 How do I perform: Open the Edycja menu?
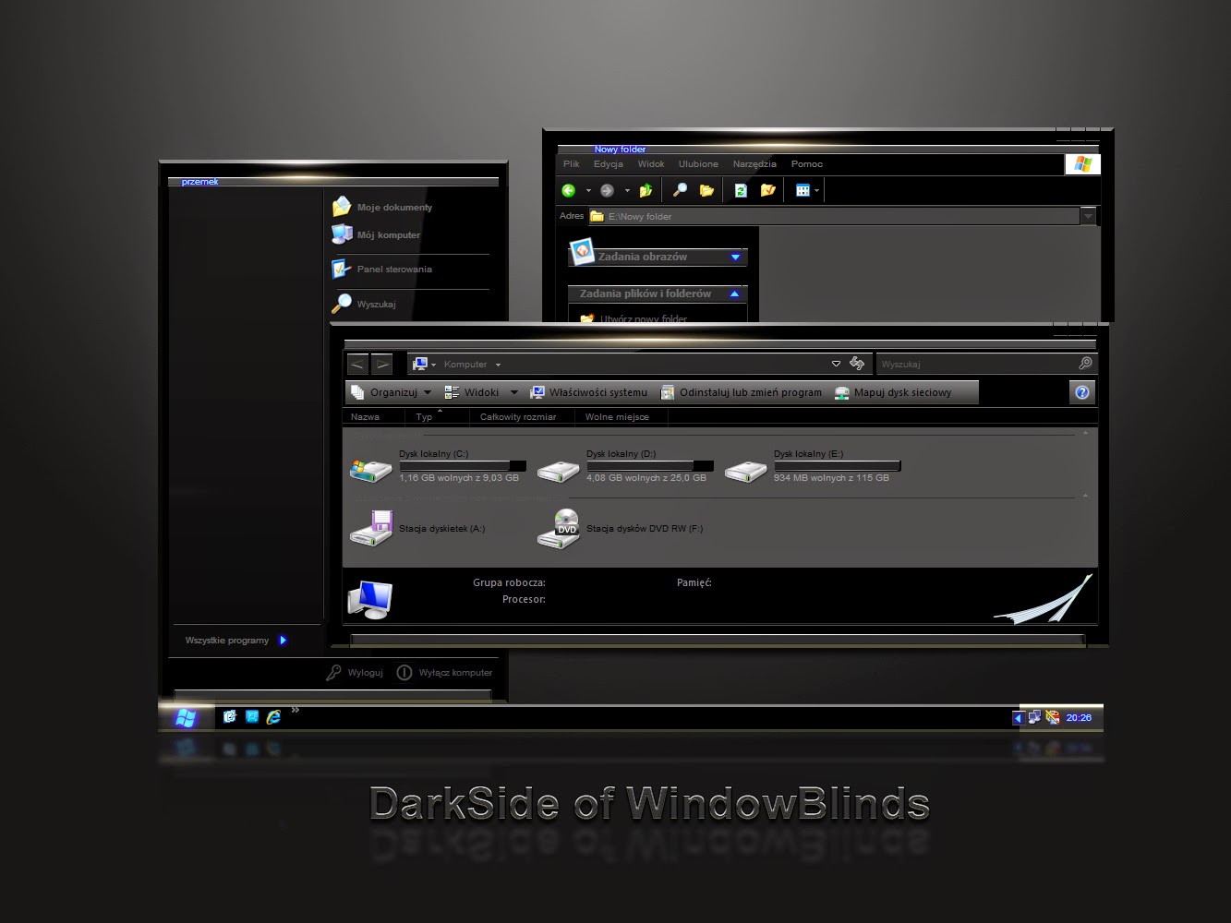609,163
